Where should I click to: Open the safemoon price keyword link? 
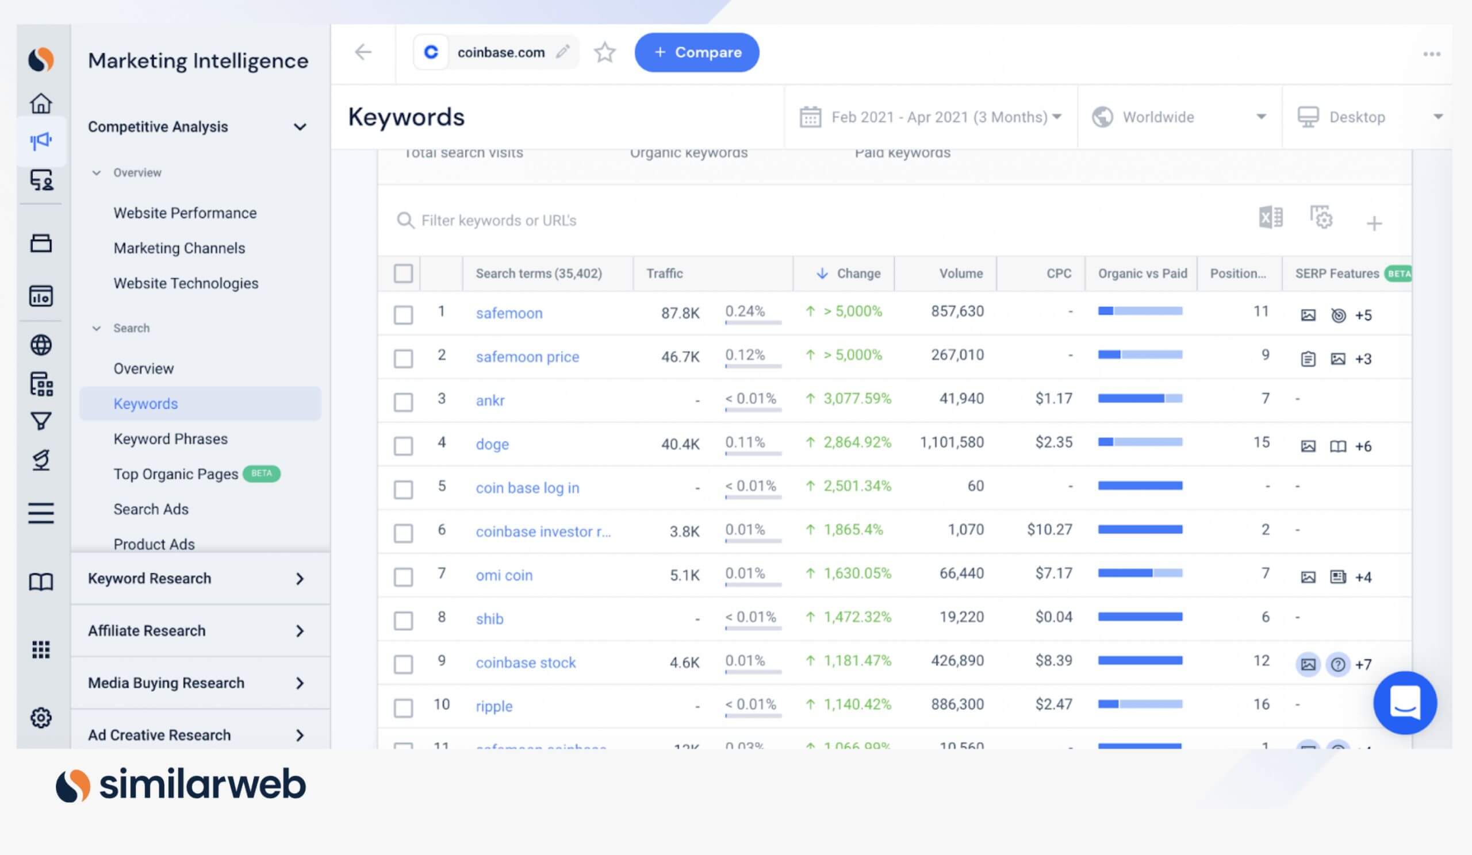tap(527, 356)
